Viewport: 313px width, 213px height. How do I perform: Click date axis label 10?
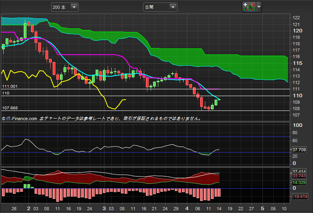tap(284, 209)
